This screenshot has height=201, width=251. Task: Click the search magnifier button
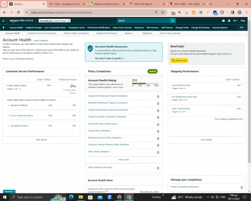(x=173, y=21)
